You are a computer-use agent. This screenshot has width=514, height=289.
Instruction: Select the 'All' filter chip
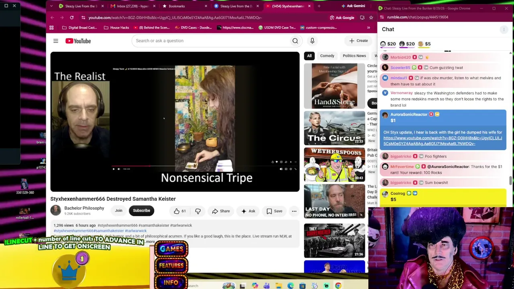(309, 56)
